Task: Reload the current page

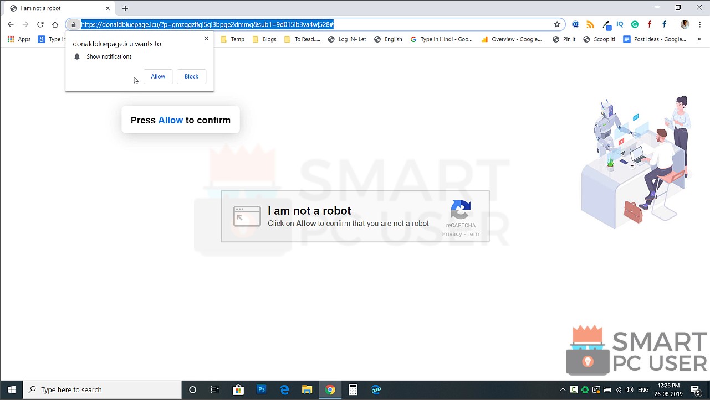Action: tap(39, 24)
